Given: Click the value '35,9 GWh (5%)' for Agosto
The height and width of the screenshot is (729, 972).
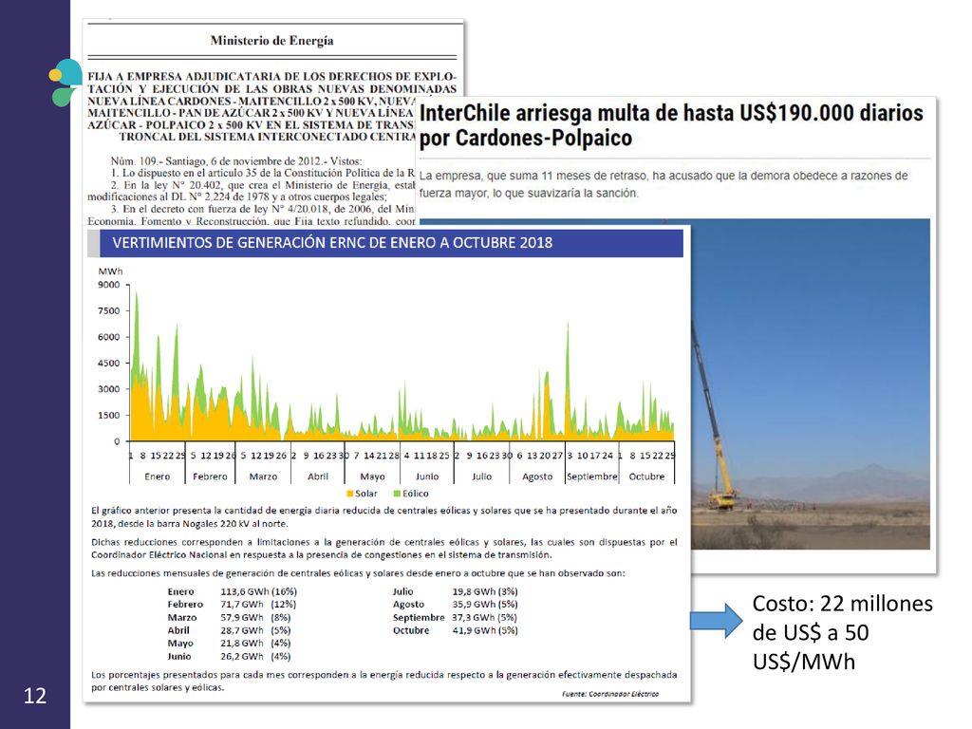Looking at the screenshot, I should 485,604.
